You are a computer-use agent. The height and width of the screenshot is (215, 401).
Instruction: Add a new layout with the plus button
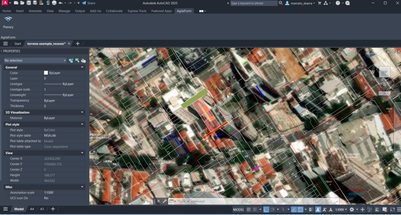pyautogui.click(x=53, y=209)
